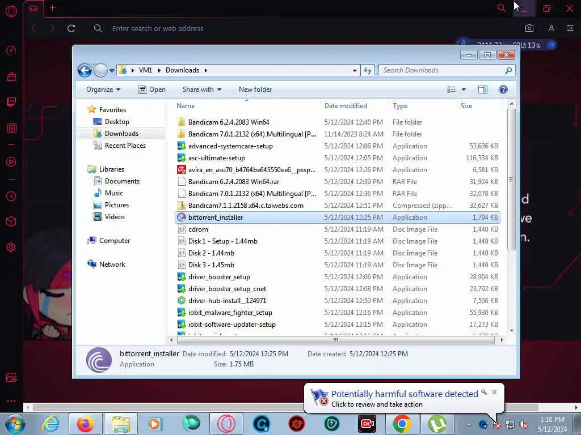Open a new Opera tab with plus

(53, 8)
